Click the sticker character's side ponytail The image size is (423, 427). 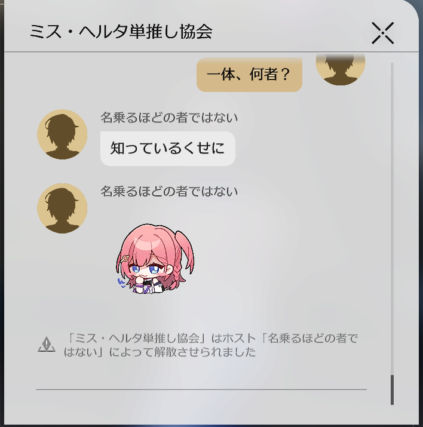[x=185, y=251]
